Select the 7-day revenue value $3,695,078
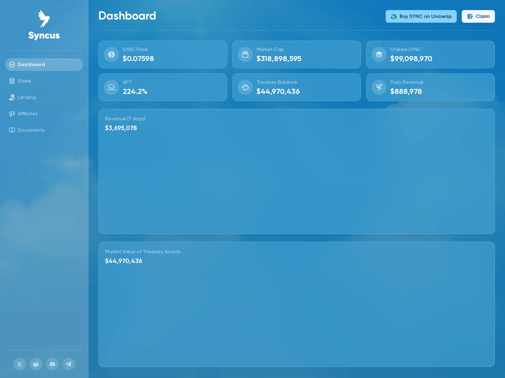This screenshot has width=505, height=378. point(121,128)
